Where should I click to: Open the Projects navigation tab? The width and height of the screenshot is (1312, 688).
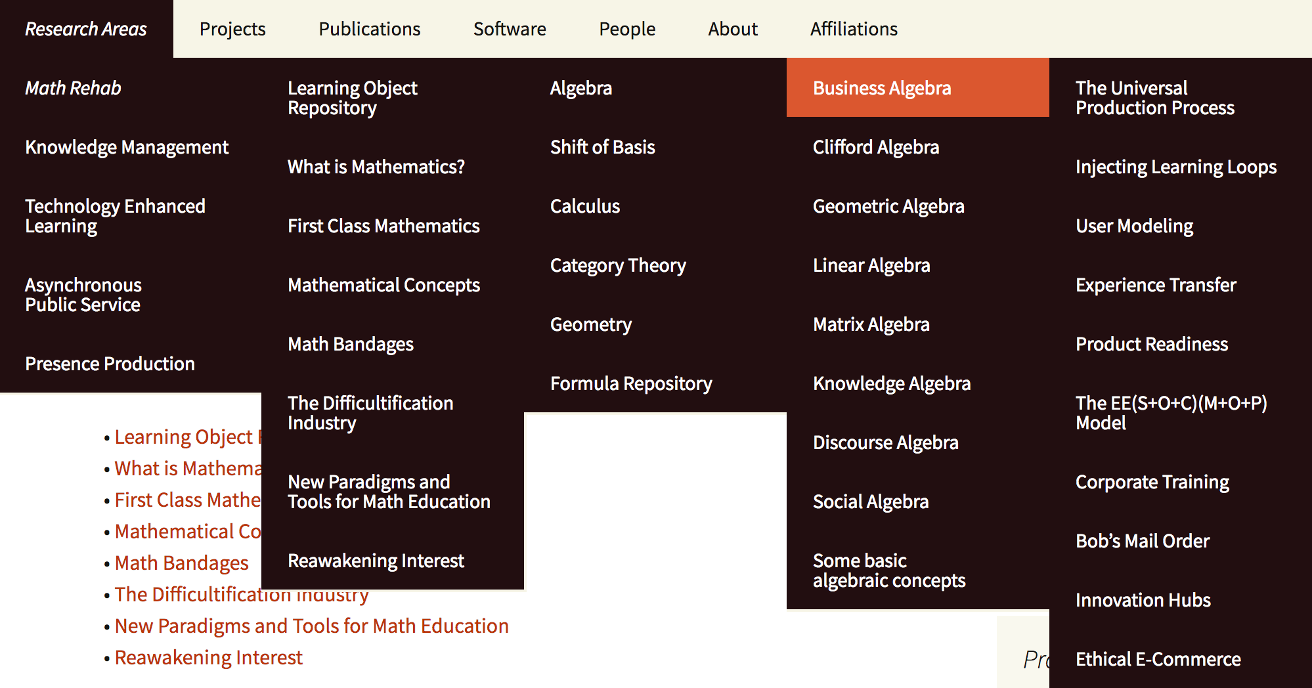point(232,29)
